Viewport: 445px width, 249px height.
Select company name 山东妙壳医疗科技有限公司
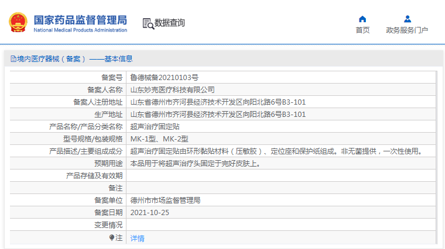point(172,90)
